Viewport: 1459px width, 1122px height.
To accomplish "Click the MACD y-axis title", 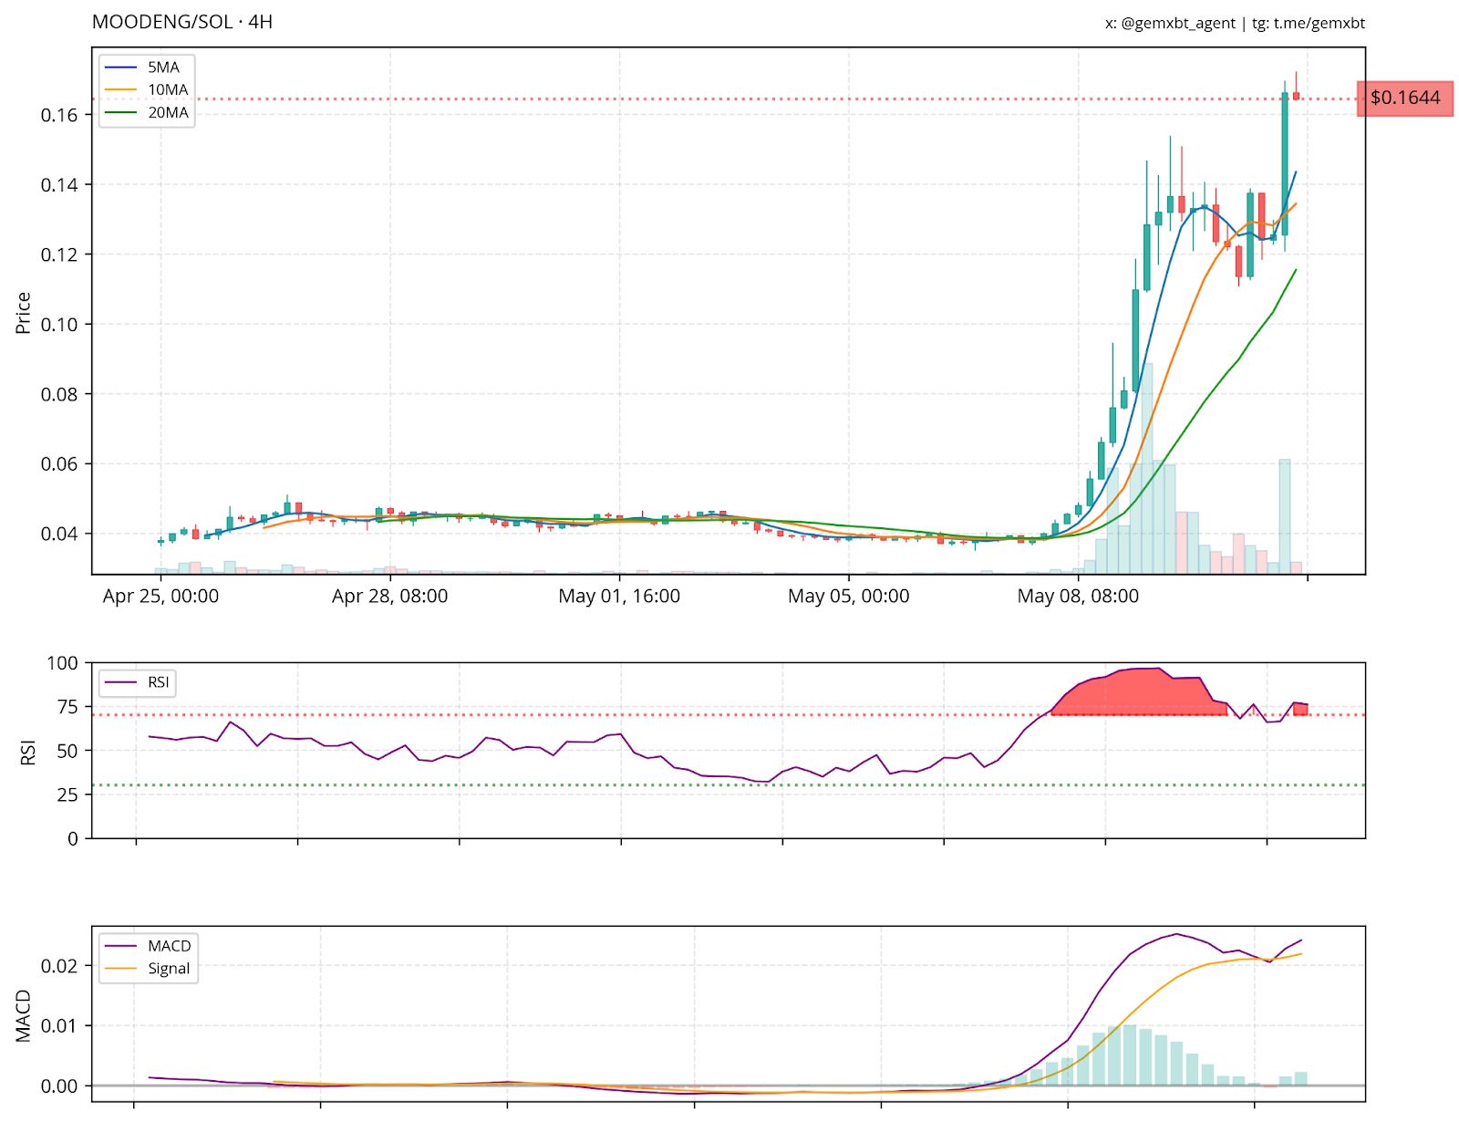I will (x=24, y=1015).
